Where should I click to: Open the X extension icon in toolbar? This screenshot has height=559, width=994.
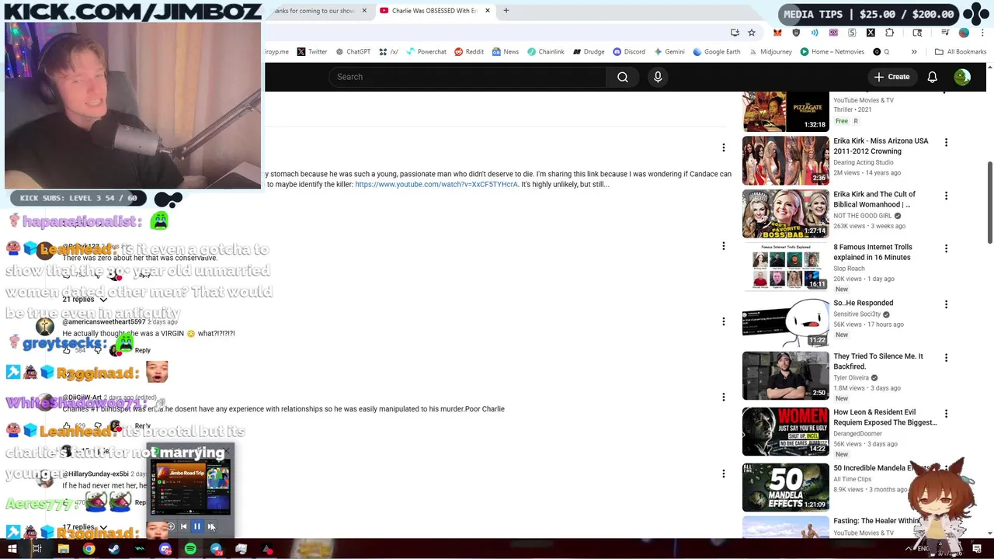(x=871, y=33)
